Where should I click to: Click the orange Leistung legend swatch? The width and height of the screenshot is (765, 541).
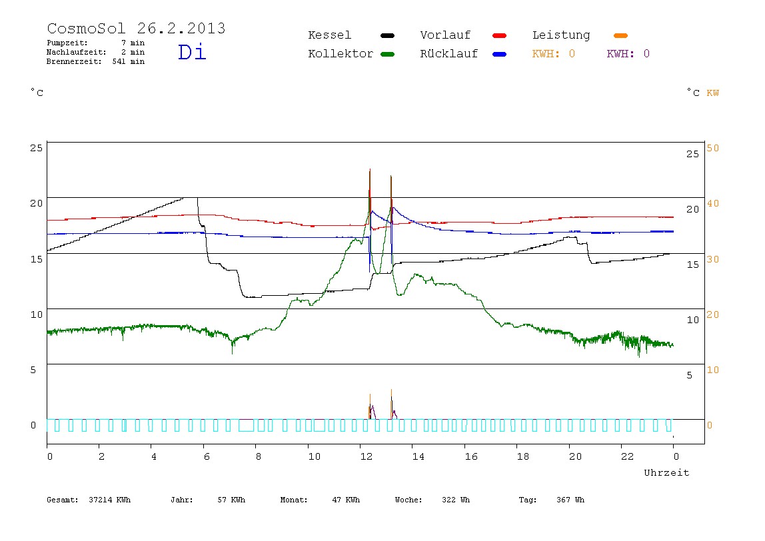[620, 35]
